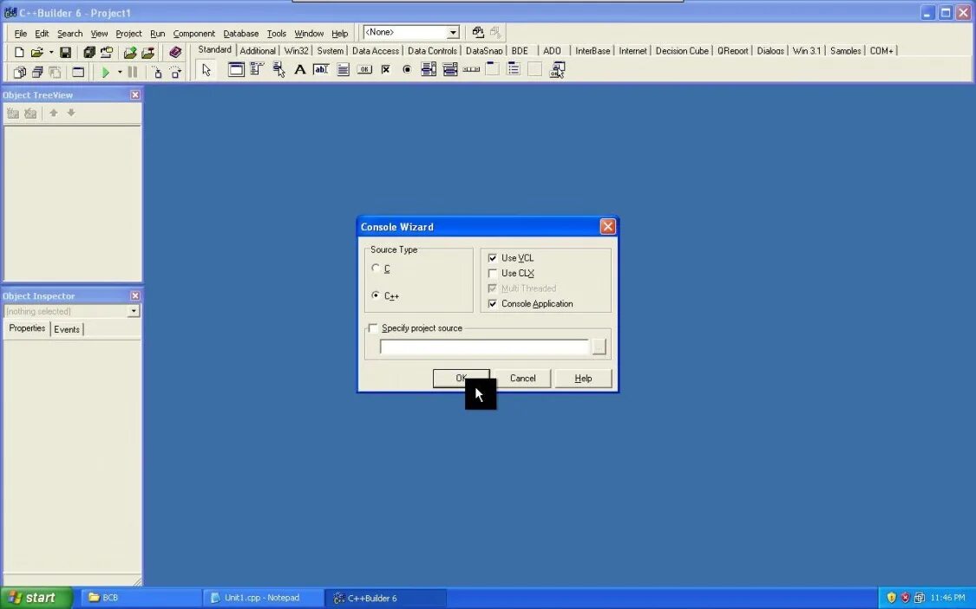Select the arrow pointer palette tool
The height and width of the screenshot is (609, 976).
(206, 69)
